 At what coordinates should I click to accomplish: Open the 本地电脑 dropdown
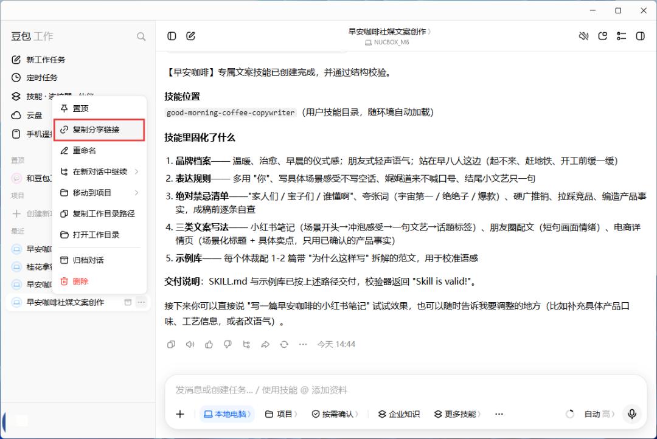227,414
